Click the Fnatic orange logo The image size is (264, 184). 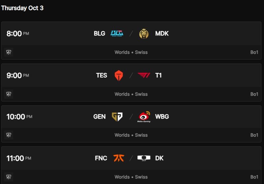click(x=118, y=158)
